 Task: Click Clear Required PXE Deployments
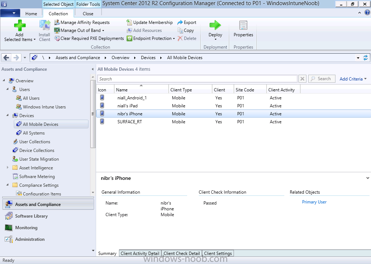[89, 38]
